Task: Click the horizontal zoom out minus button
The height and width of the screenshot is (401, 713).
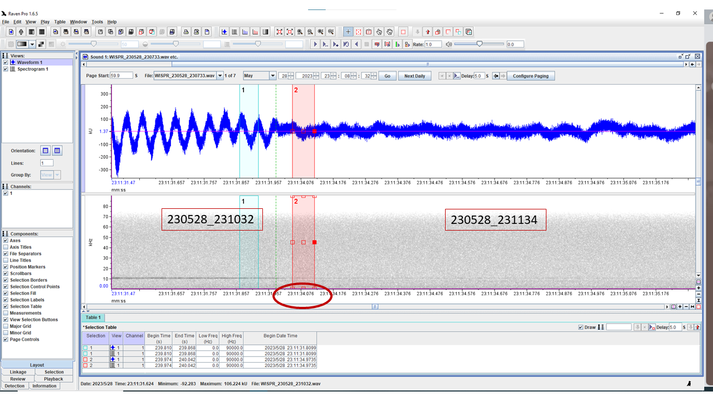Action: coord(686,307)
